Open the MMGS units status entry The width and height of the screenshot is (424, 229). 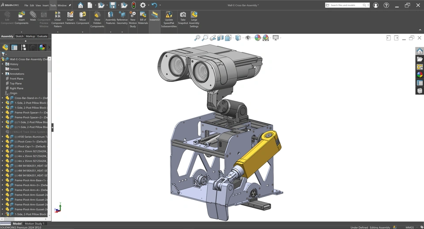tap(410, 227)
